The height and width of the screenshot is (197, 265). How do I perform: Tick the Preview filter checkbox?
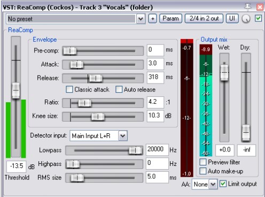click(203, 162)
